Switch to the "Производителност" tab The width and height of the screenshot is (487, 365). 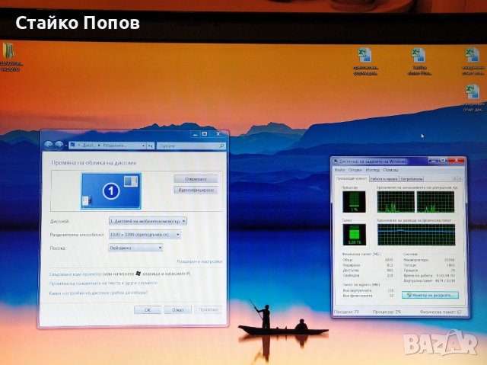(352, 178)
